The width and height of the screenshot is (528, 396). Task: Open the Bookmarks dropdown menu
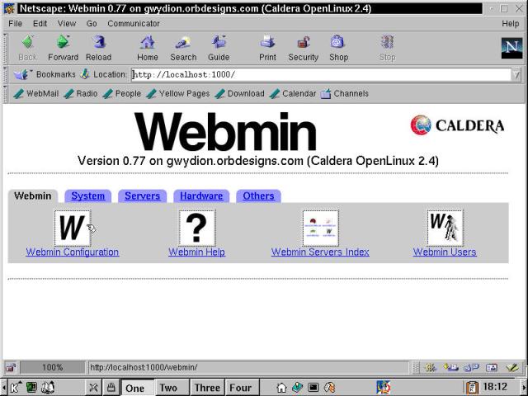tap(48, 74)
